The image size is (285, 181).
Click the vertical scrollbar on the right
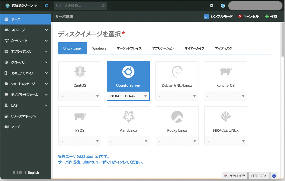[283, 40]
